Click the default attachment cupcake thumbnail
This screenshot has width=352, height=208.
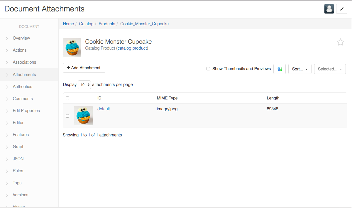coord(83,116)
